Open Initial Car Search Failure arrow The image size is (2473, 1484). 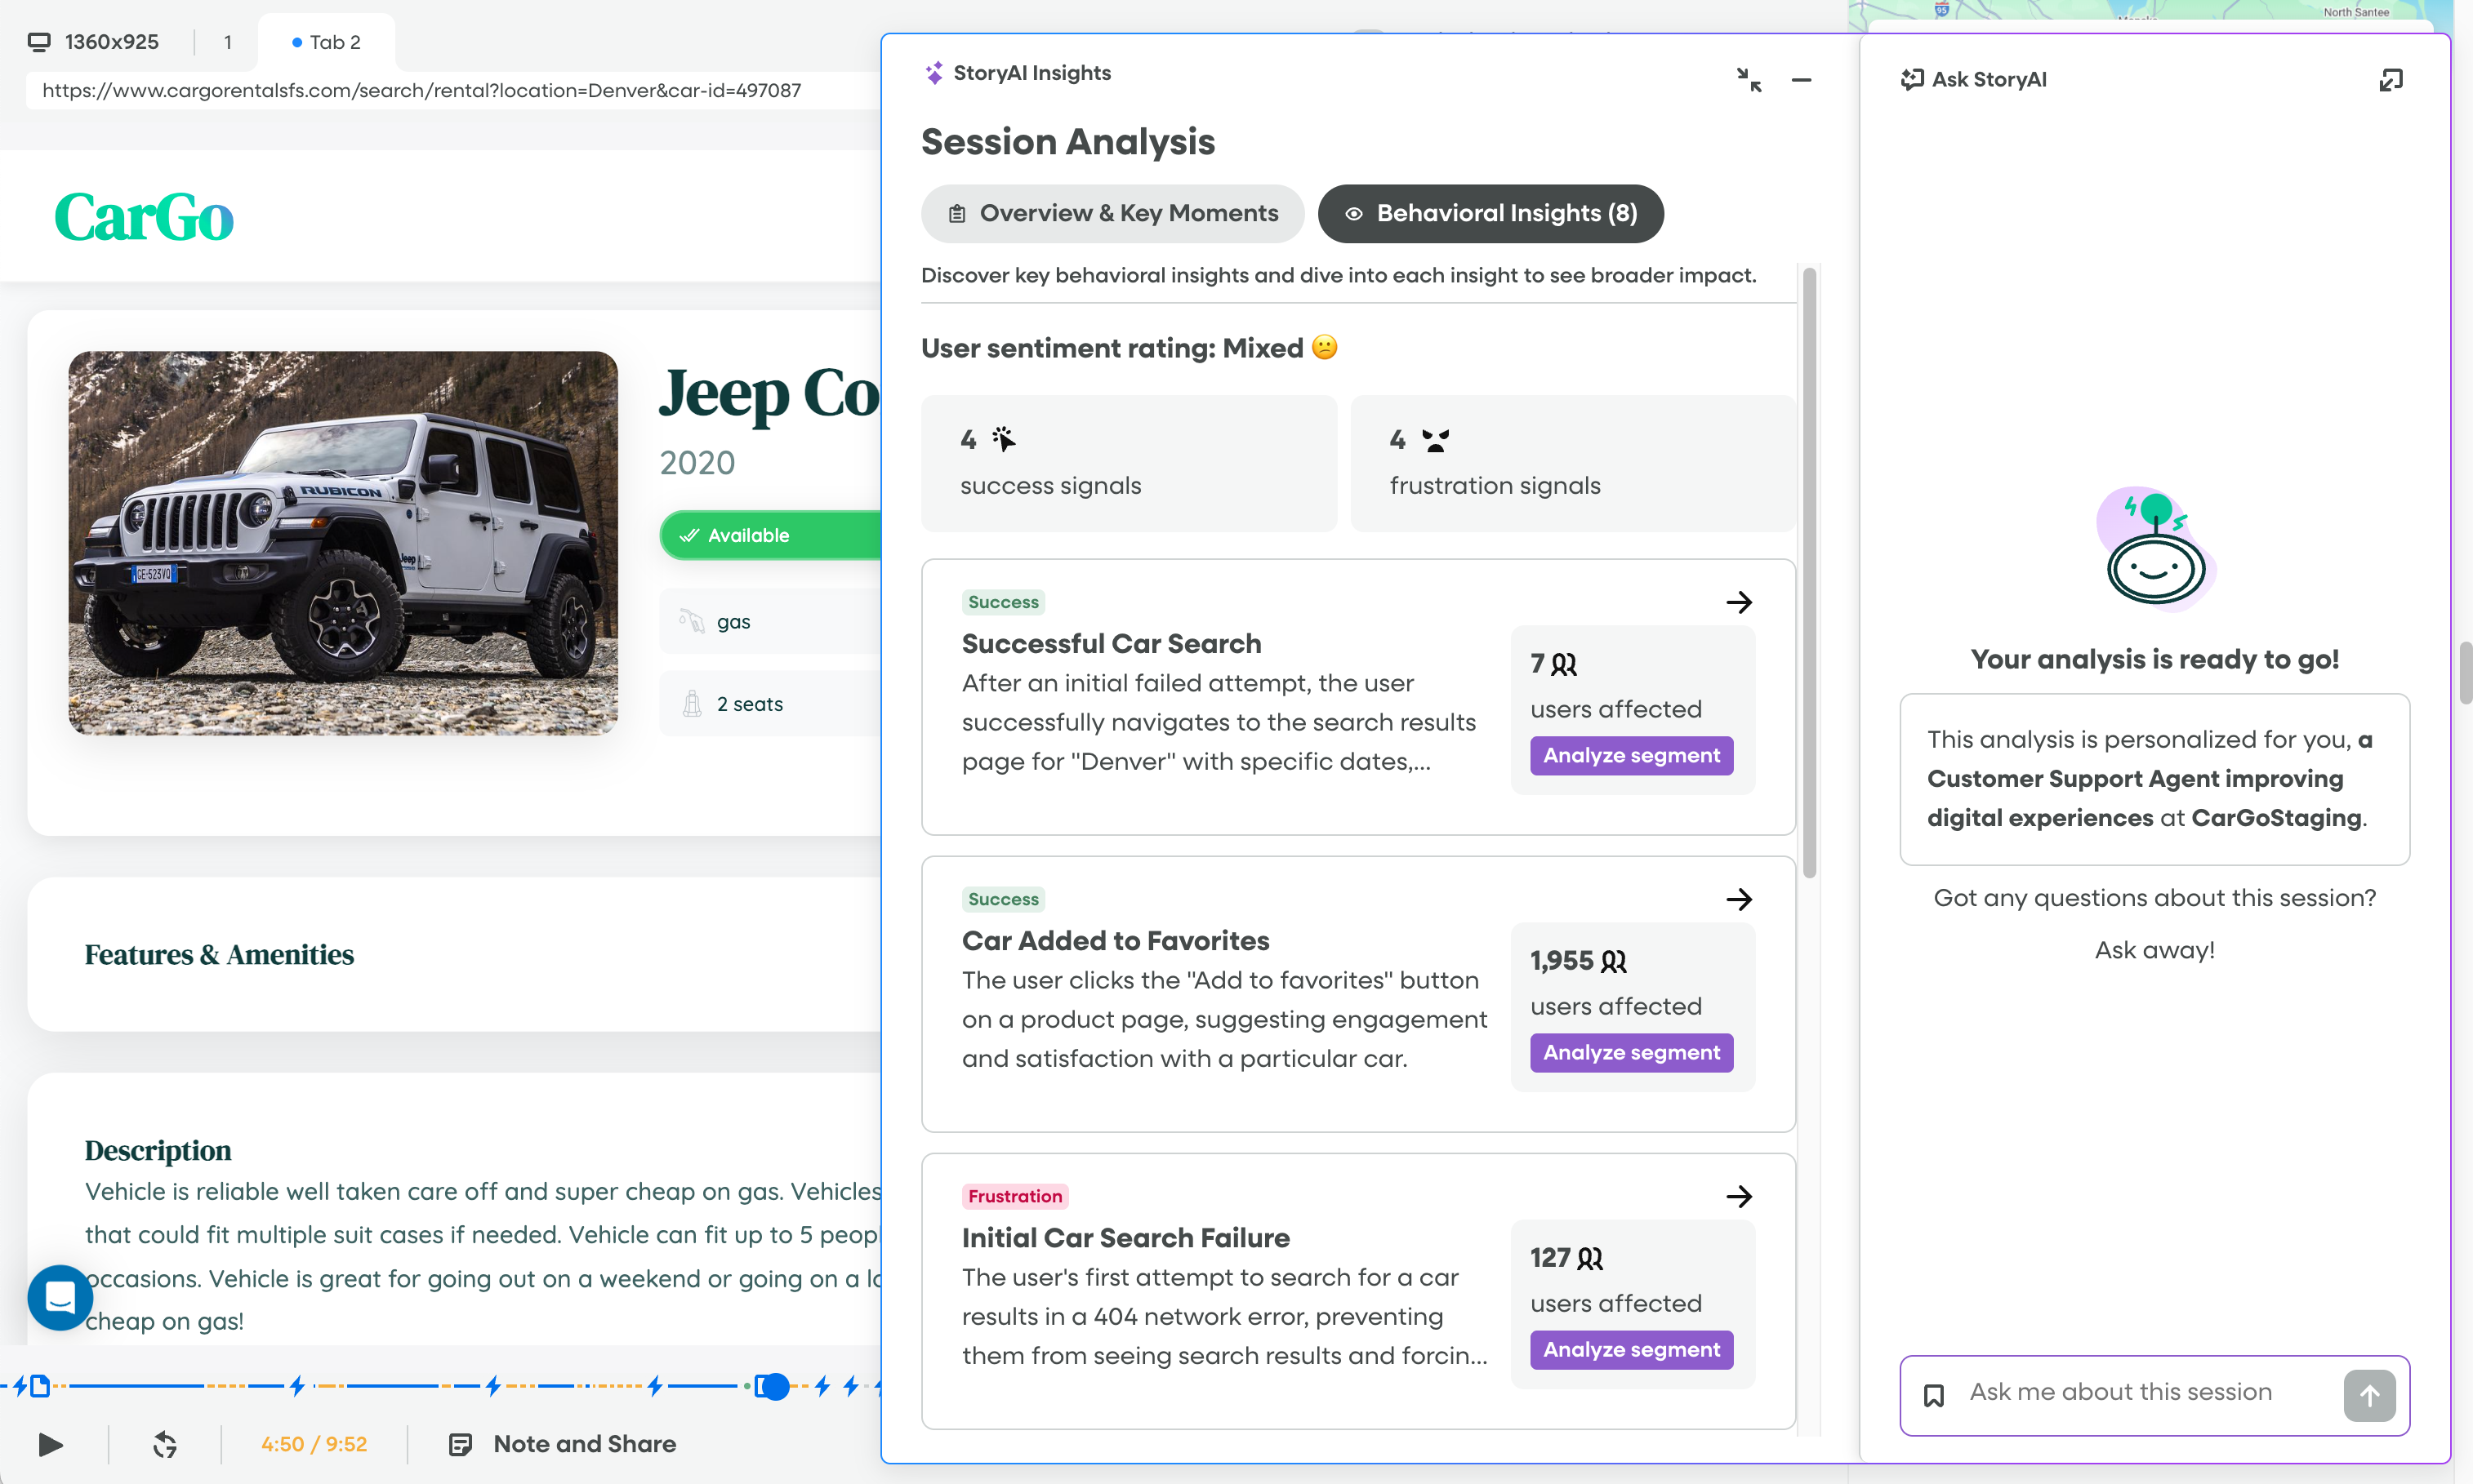coord(1739,1196)
